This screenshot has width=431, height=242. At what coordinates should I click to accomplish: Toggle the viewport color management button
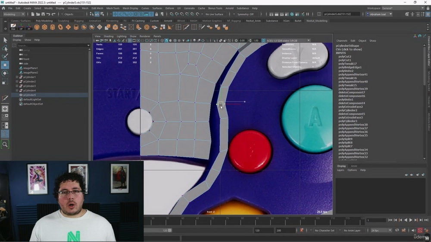coord(263,40)
